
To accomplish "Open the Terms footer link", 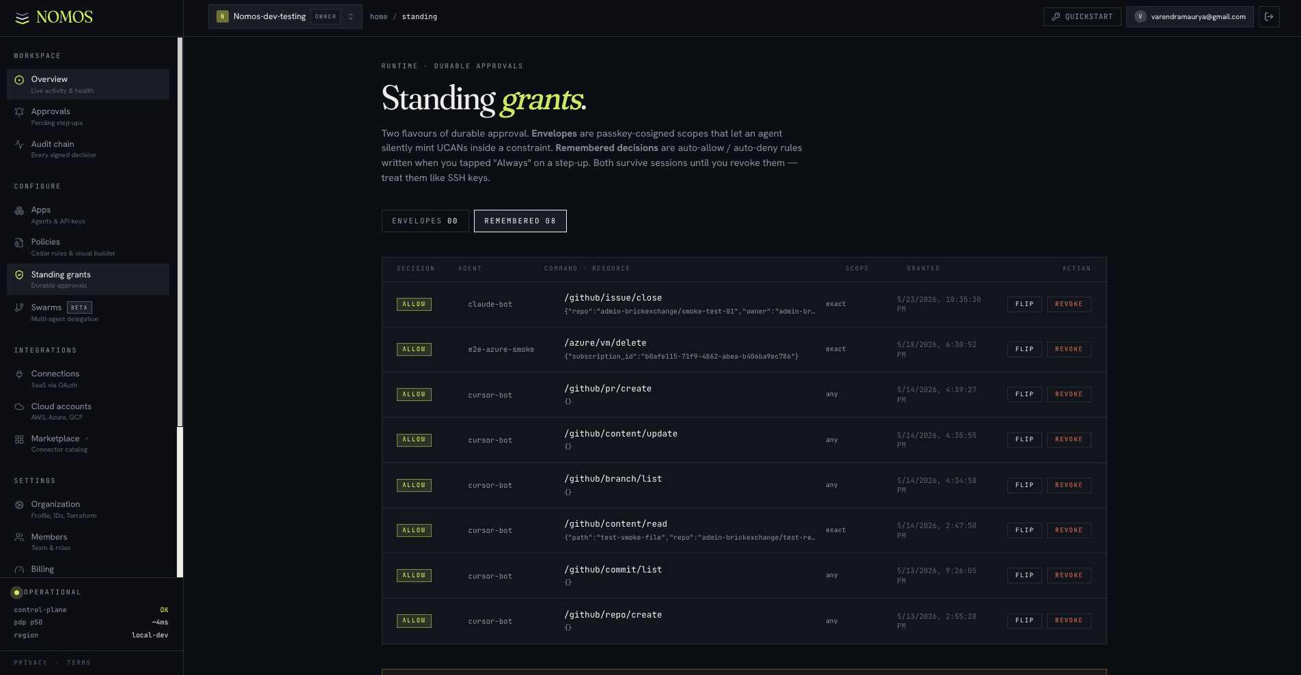I will click(x=79, y=663).
